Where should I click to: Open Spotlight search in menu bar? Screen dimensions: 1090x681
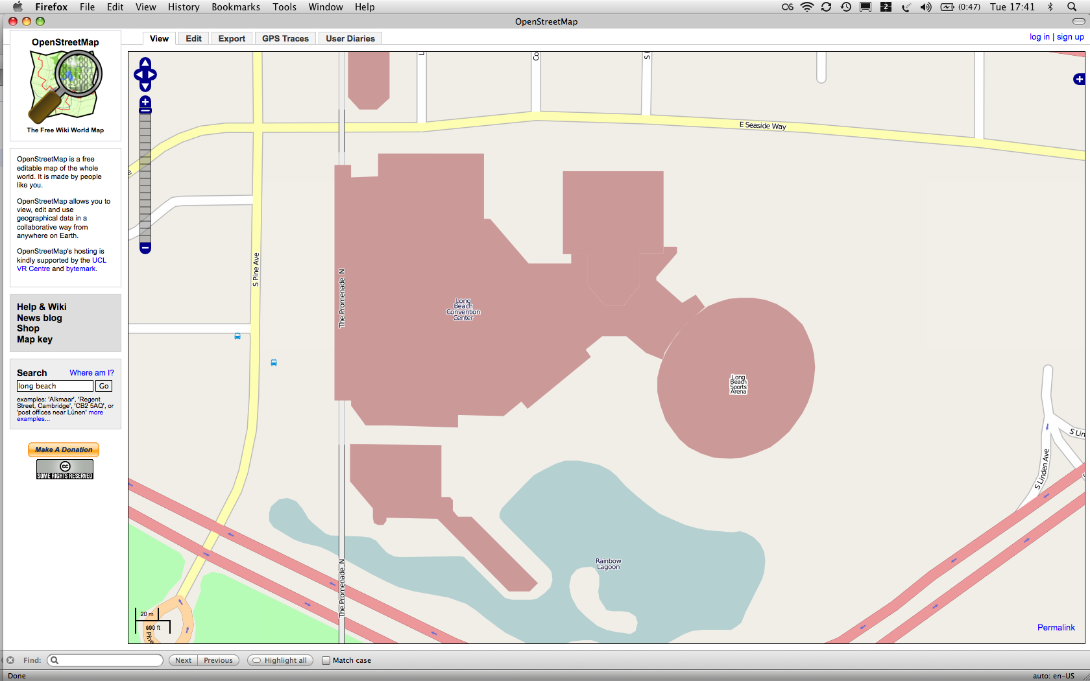[1072, 7]
